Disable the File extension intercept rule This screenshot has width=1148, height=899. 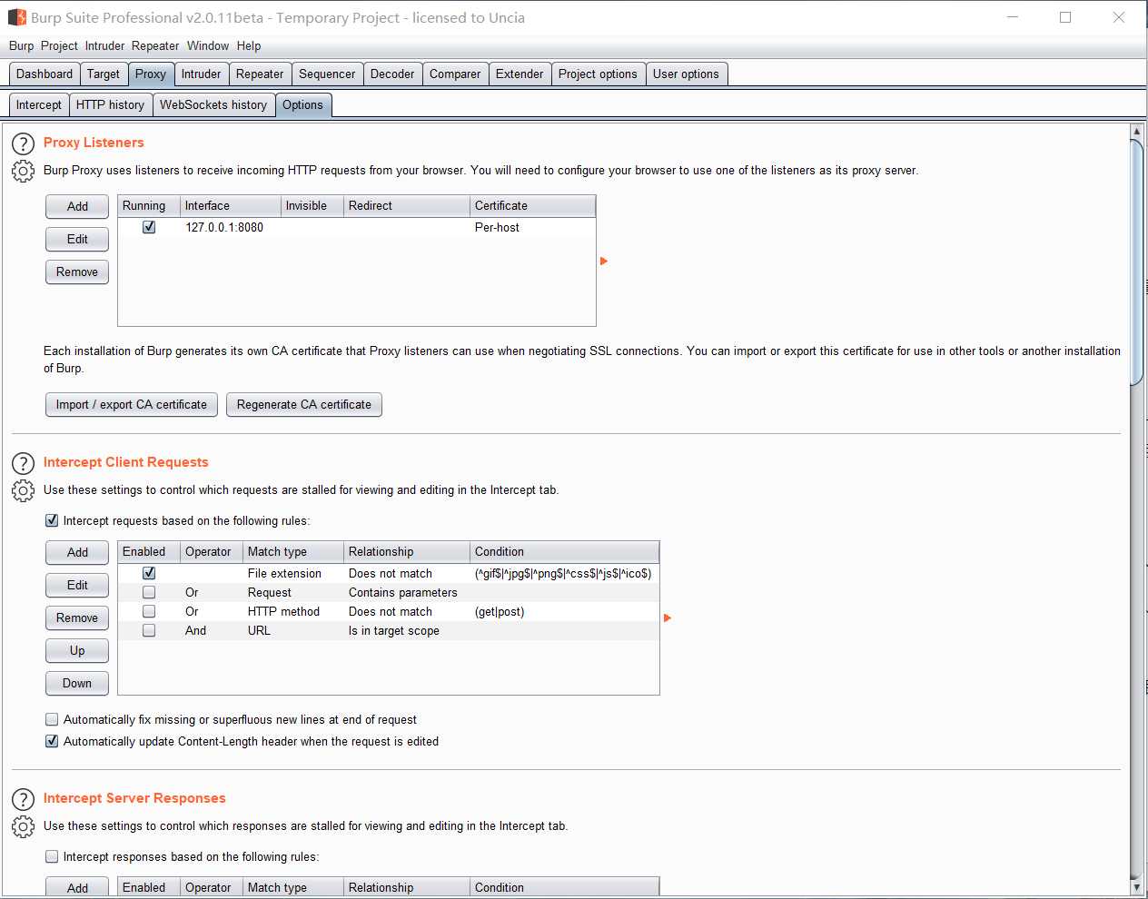point(149,573)
